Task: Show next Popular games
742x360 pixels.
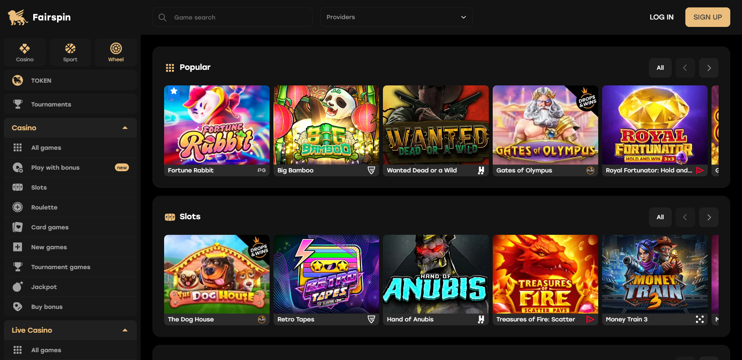Action: point(709,68)
